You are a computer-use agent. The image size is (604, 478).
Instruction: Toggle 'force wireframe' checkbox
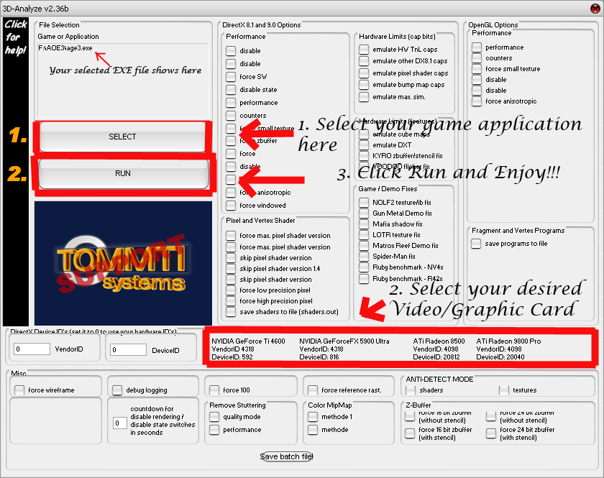[19, 390]
